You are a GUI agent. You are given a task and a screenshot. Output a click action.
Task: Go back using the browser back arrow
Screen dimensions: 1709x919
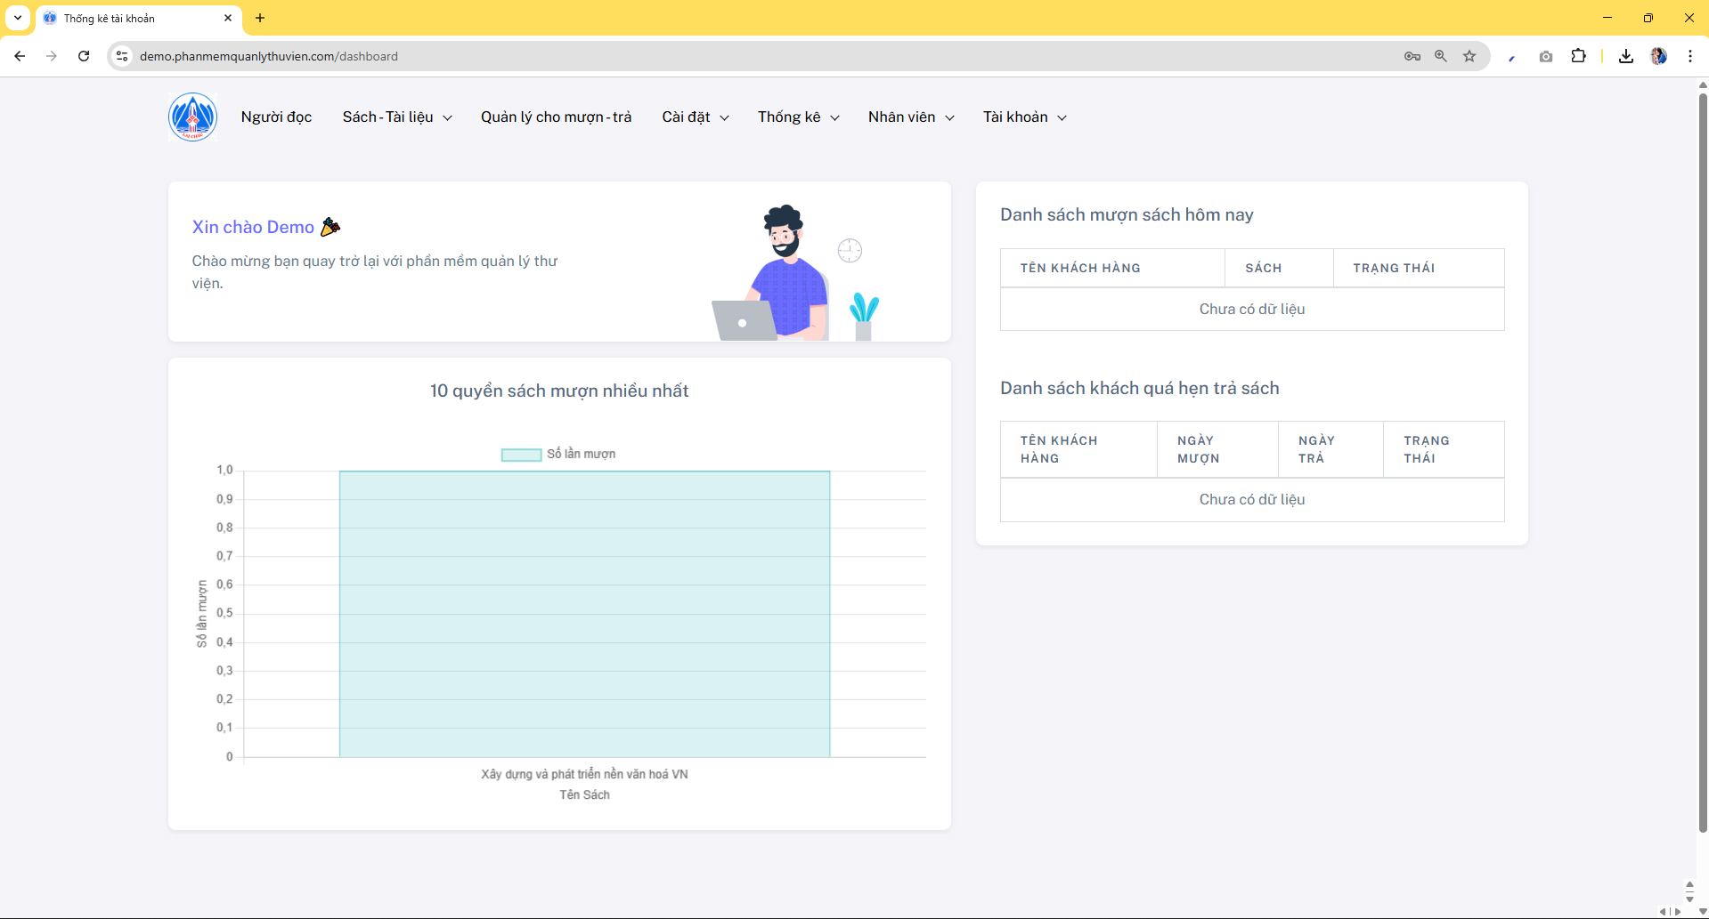tap(20, 56)
